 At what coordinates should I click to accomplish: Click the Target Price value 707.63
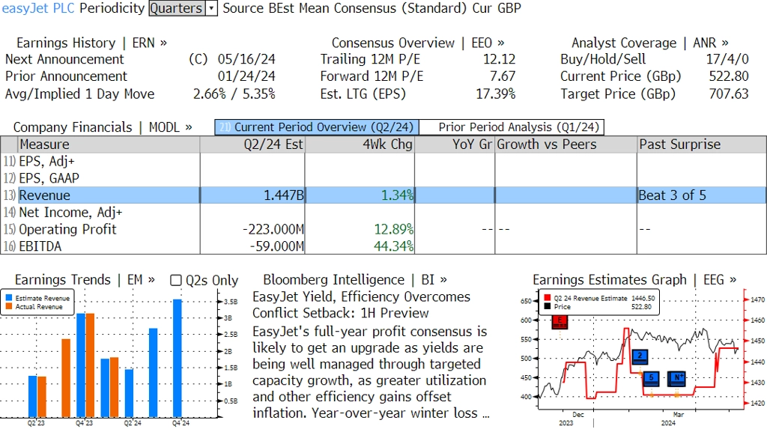729,94
